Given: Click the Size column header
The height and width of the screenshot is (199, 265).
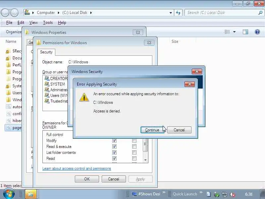Looking at the screenshot, I should point(175,41).
